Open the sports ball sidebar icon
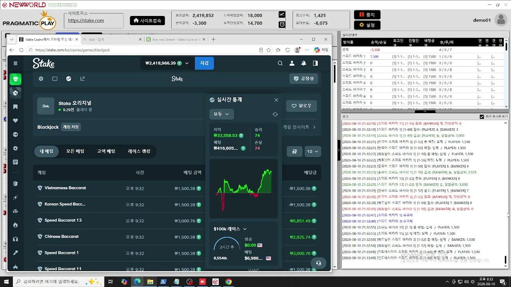The width and height of the screenshot is (511, 287). (x=16, y=93)
